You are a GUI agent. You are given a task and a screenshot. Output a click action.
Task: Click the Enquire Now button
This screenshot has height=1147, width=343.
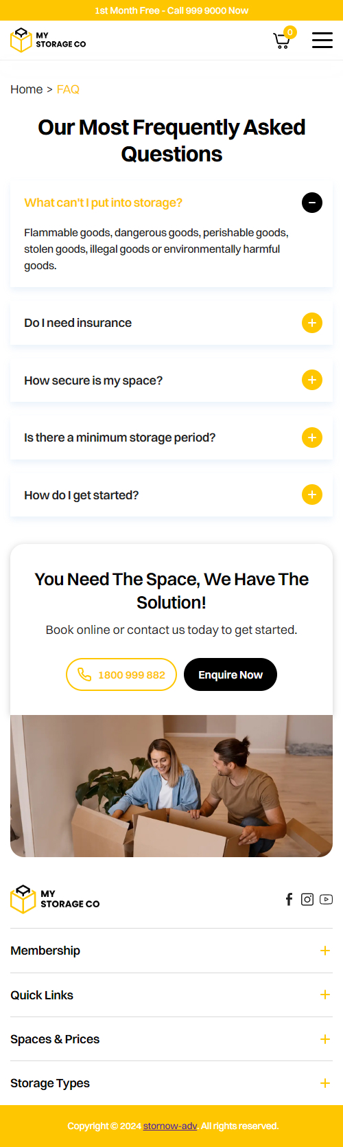(230, 674)
